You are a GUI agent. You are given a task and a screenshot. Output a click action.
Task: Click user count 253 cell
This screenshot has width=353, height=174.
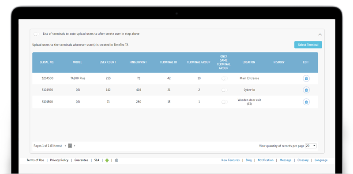(108, 78)
